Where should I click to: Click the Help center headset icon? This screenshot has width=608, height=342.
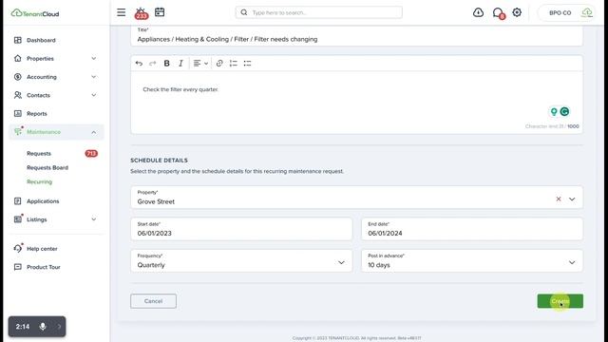click(x=18, y=248)
